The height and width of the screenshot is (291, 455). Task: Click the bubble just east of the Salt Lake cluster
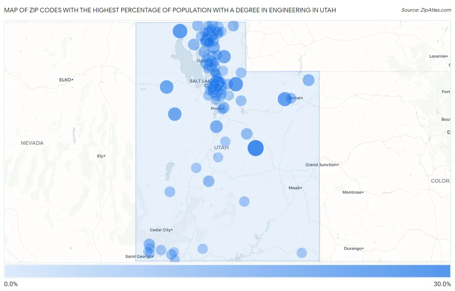pos(236,84)
